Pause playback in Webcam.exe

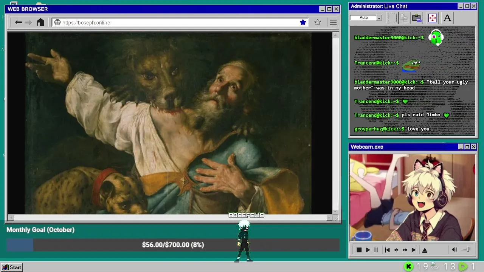[x=376, y=250]
